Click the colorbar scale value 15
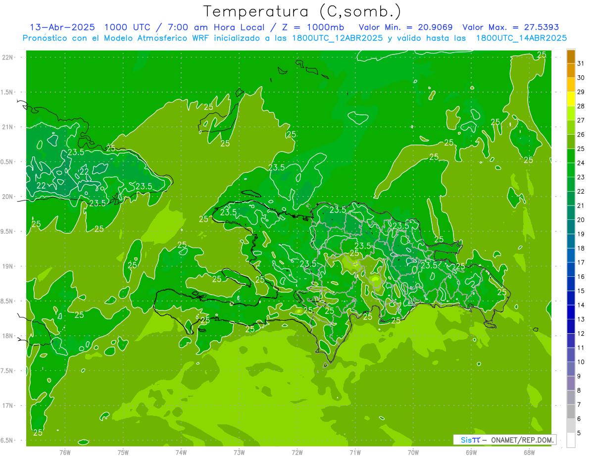The width and height of the screenshot is (594, 459). [581, 291]
